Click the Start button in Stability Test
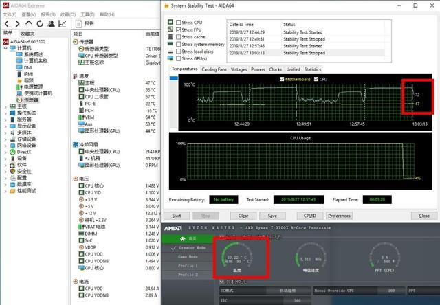440x305 pixels. point(177,216)
